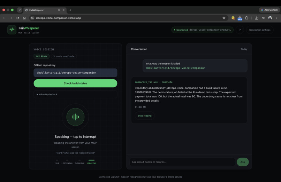Open the help question mark icon

click(240, 30)
